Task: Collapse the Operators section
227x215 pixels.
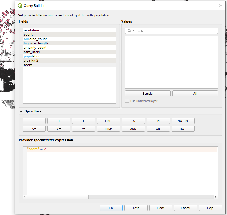Action: [x=21, y=111]
